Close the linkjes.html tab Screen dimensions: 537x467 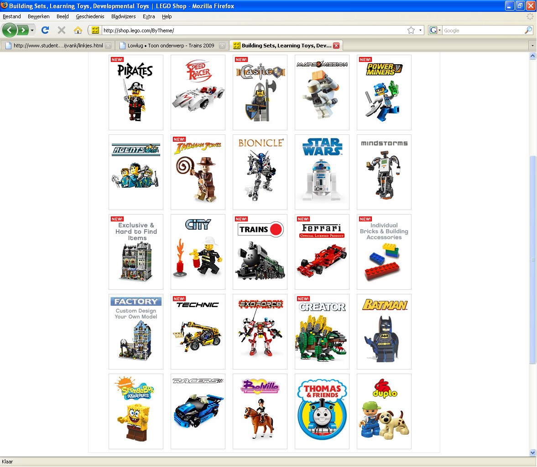(108, 46)
